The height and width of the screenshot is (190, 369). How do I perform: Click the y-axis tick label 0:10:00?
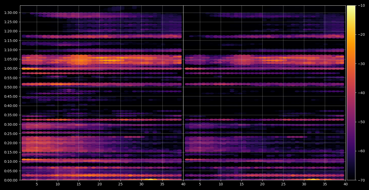(11, 161)
